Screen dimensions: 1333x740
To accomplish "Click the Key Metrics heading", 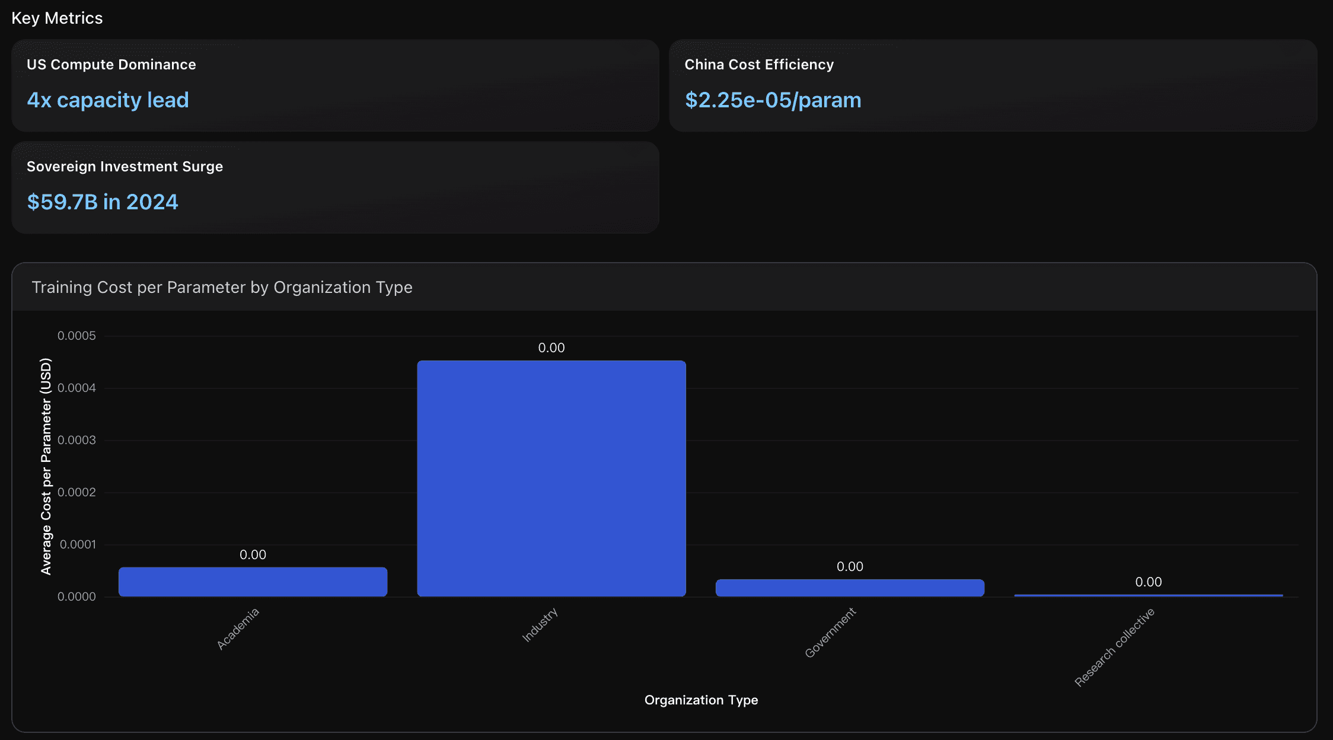I will [57, 18].
